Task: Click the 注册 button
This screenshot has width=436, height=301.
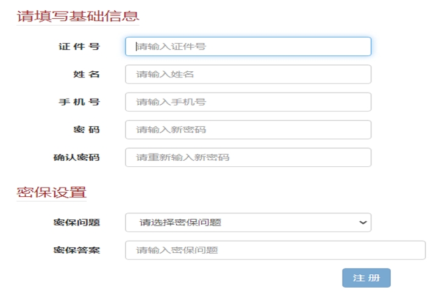Action: click(366, 278)
